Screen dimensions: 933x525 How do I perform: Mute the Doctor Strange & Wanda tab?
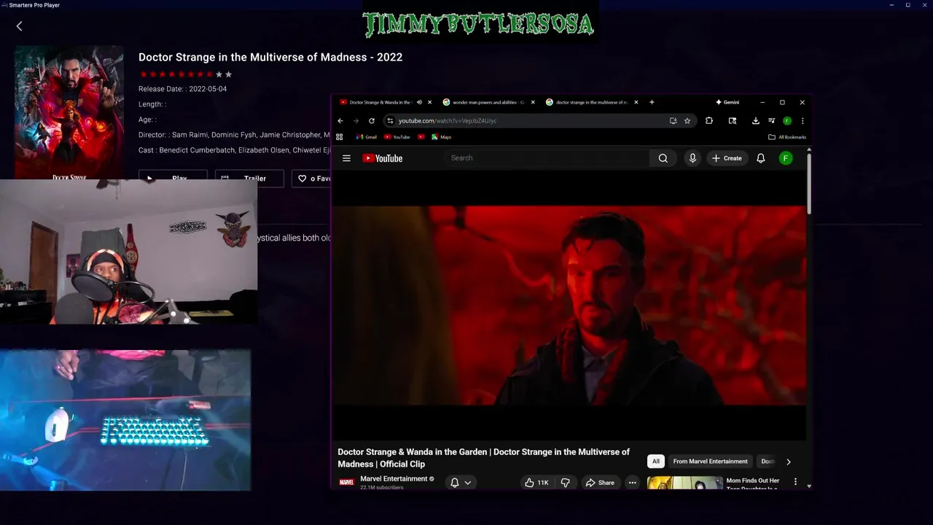coord(419,102)
